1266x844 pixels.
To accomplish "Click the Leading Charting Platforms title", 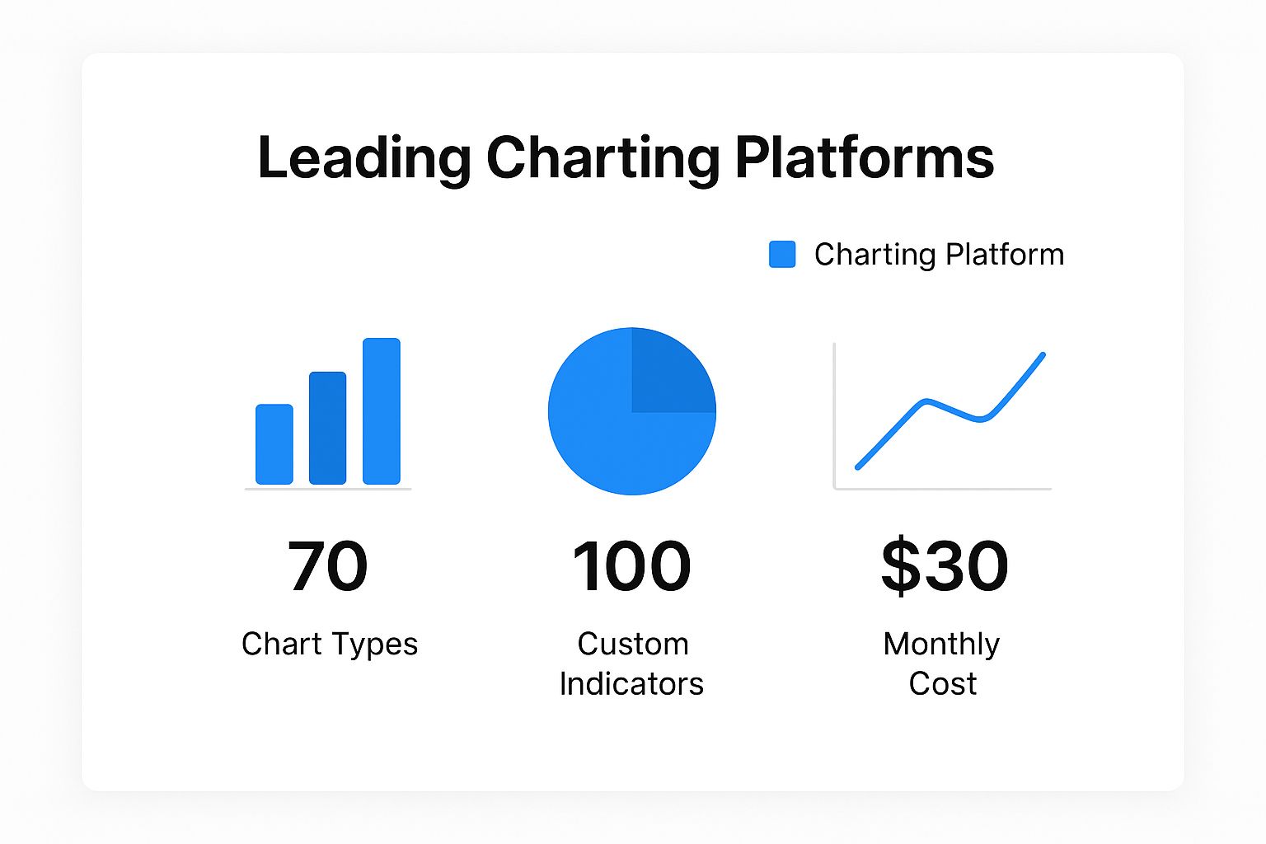I will pyautogui.click(x=626, y=157).
